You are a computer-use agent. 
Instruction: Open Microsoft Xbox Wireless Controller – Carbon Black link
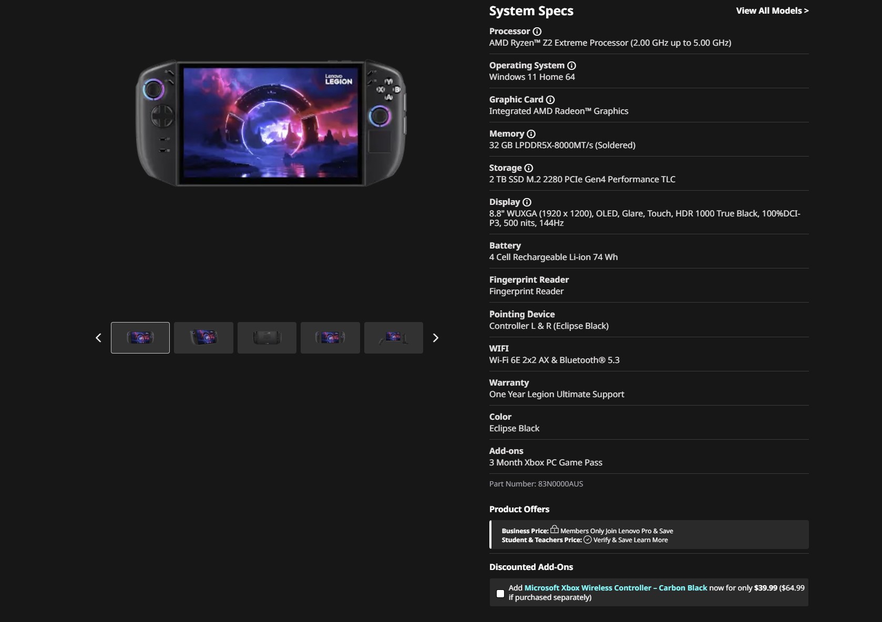pyautogui.click(x=616, y=588)
